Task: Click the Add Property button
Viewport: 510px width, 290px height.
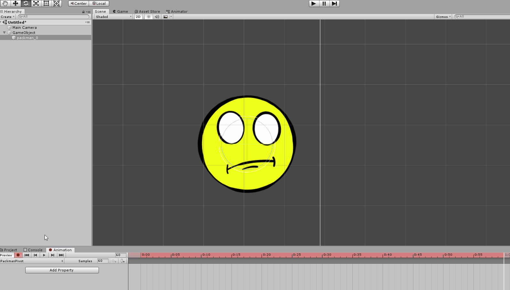Action: point(62,270)
